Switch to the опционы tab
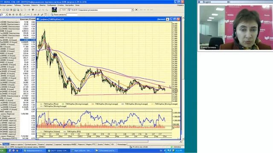This screenshot has width=273, height=153. (49, 144)
